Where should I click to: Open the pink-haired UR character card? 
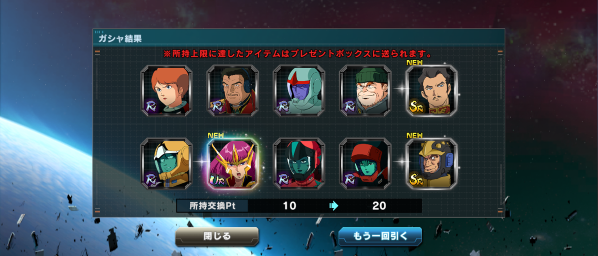[233, 163]
